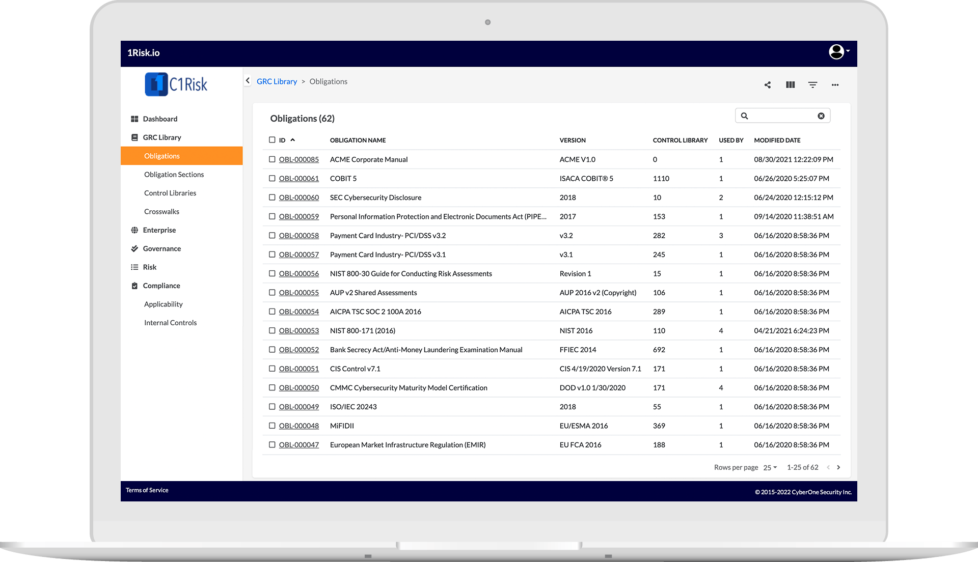This screenshot has height=562, width=978.
Task: Click GRC Library breadcrumb link
Action: (277, 81)
